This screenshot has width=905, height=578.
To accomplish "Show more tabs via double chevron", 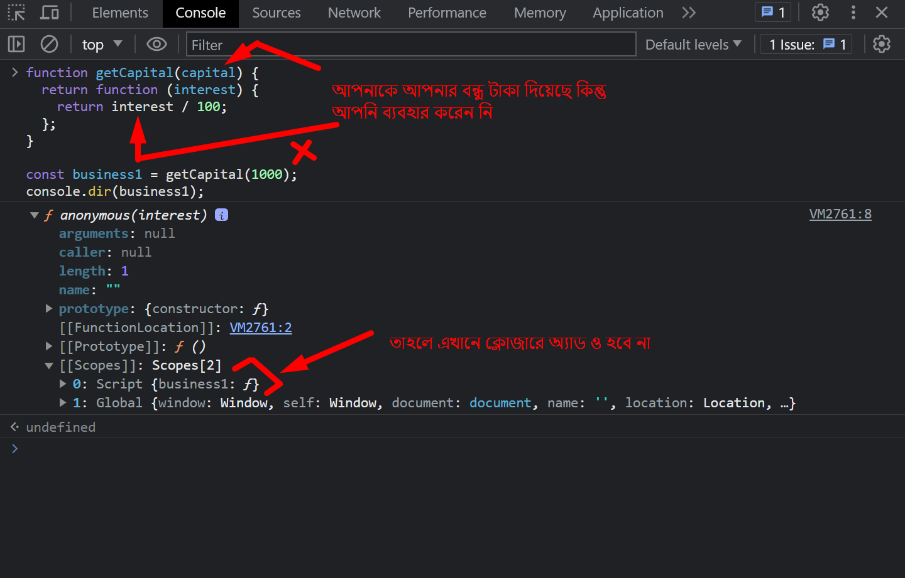I will [x=689, y=13].
